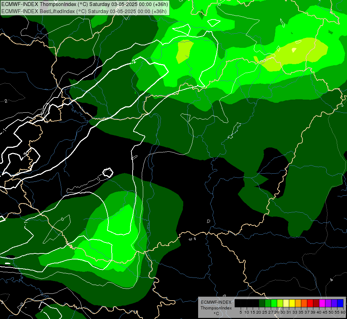Click the legend tick label 10
The image size is (347, 319).
coord(247,312)
